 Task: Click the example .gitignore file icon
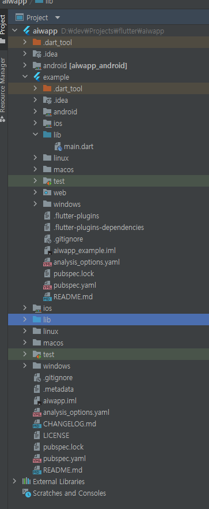pos(48,239)
